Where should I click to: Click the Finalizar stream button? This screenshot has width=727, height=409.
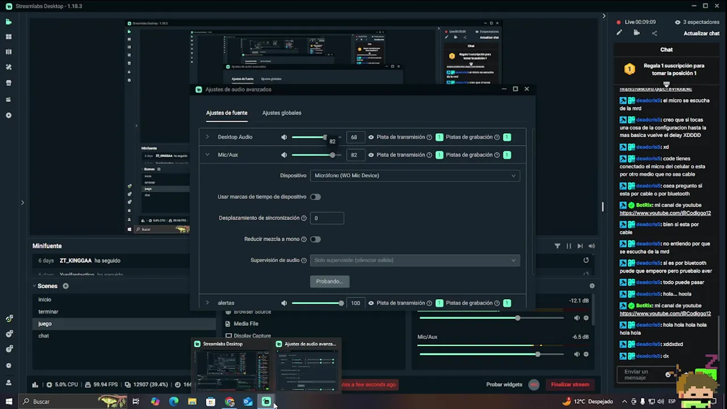(x=570, y=385)
